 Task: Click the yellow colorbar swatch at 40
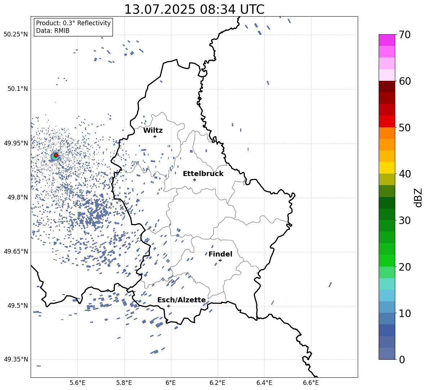tap(387, 168)
